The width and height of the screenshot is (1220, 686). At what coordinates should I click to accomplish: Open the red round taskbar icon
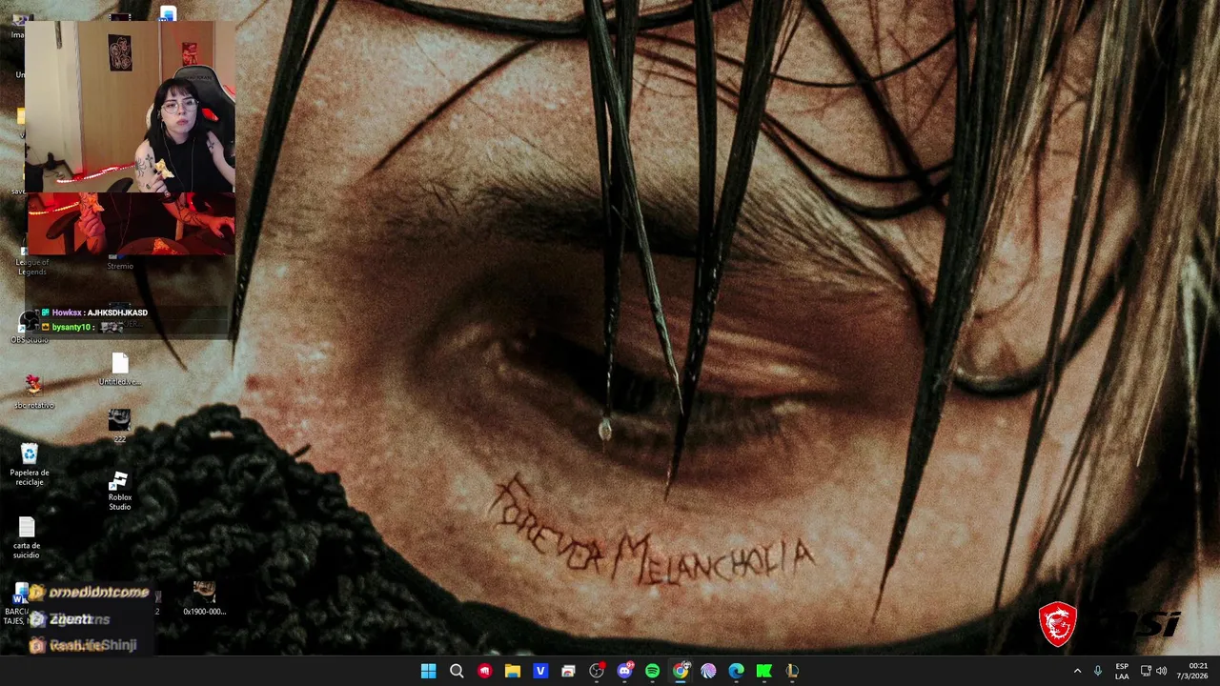pyautogui.click(x=484, y=671)
